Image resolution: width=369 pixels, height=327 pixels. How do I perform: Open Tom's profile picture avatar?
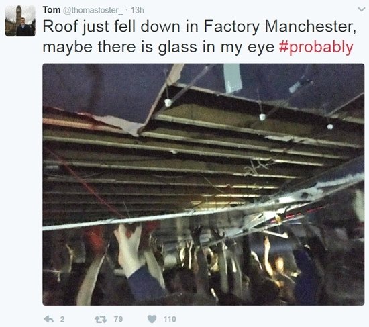click(20, 21)
